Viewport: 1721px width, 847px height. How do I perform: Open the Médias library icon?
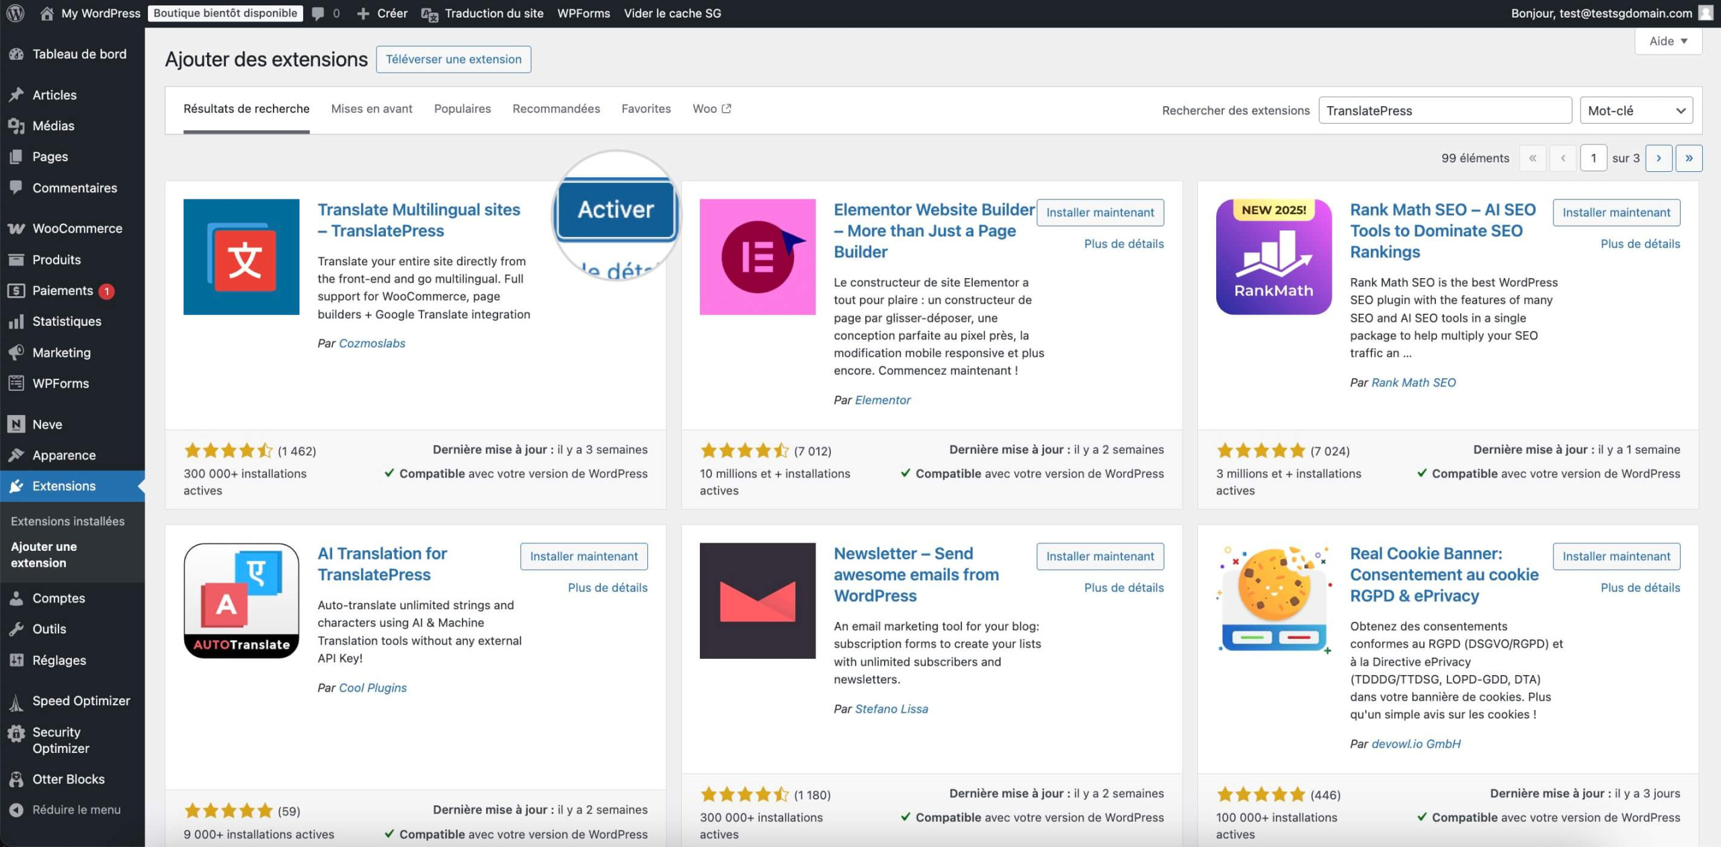click(16, 126)
